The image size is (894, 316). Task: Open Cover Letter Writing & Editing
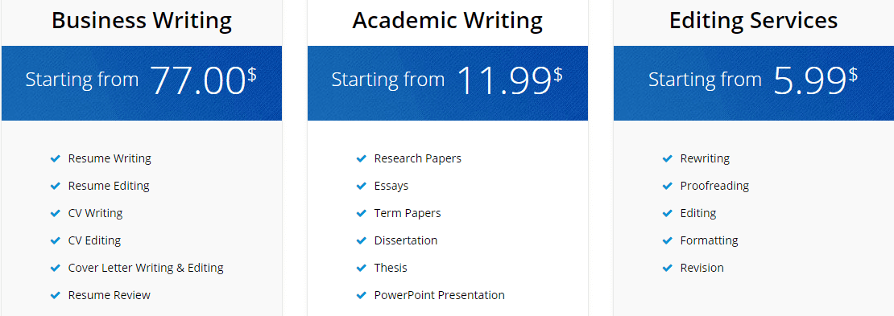coord(146,268)
